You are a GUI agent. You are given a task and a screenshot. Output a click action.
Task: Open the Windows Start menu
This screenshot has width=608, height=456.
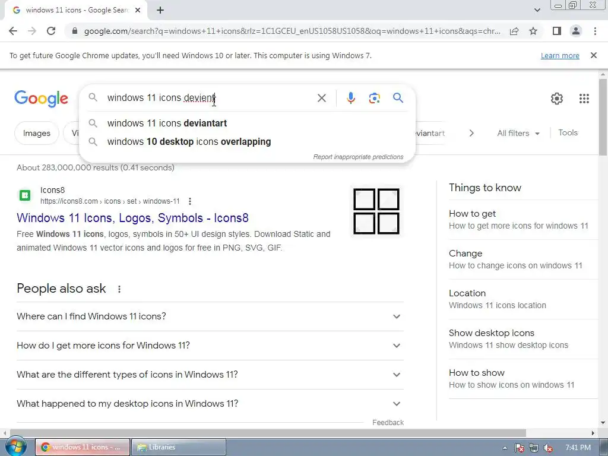click(x=16, y=447)
